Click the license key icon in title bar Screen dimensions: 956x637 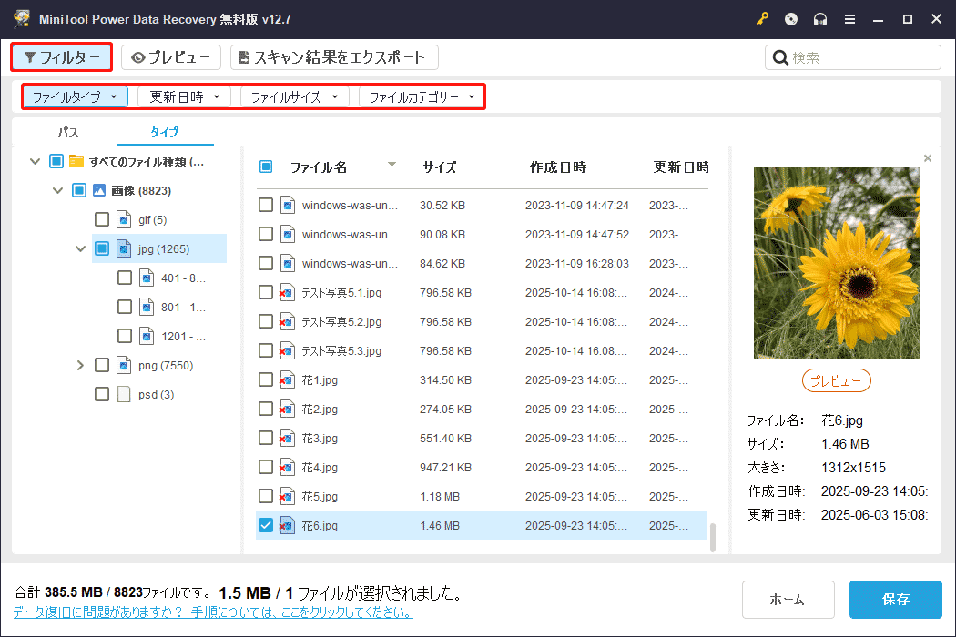(762, 18)
